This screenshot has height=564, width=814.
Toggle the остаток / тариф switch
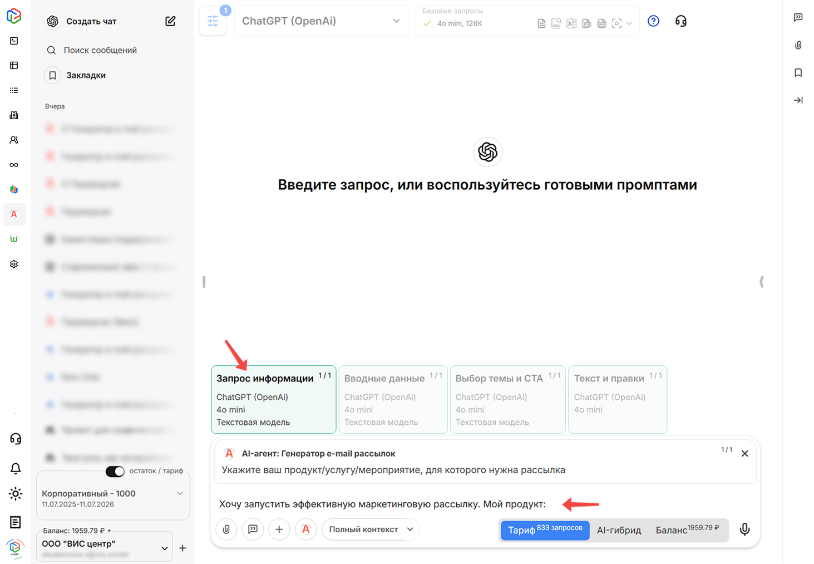tap(115, 472)
